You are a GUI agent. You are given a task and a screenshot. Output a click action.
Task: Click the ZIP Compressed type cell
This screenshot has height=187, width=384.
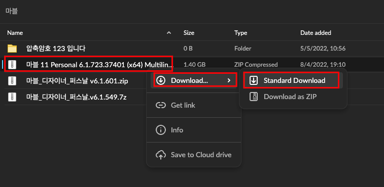coord(256,65)
